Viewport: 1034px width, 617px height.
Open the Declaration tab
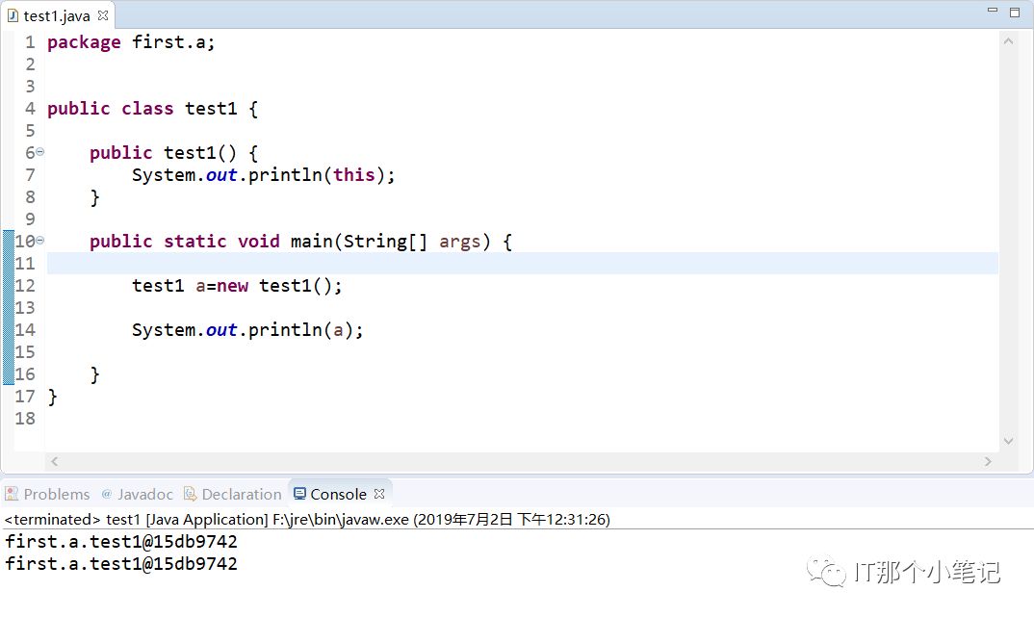click(x=233, y=494)
